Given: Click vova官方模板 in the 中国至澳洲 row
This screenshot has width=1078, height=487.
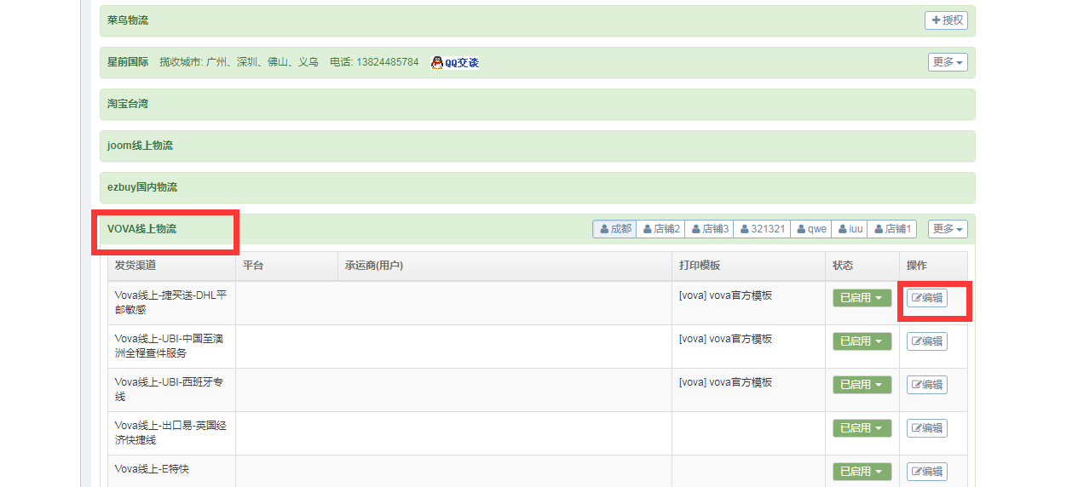Looking at the screenshot, I should pyautogui.click(x=725, y=339).
